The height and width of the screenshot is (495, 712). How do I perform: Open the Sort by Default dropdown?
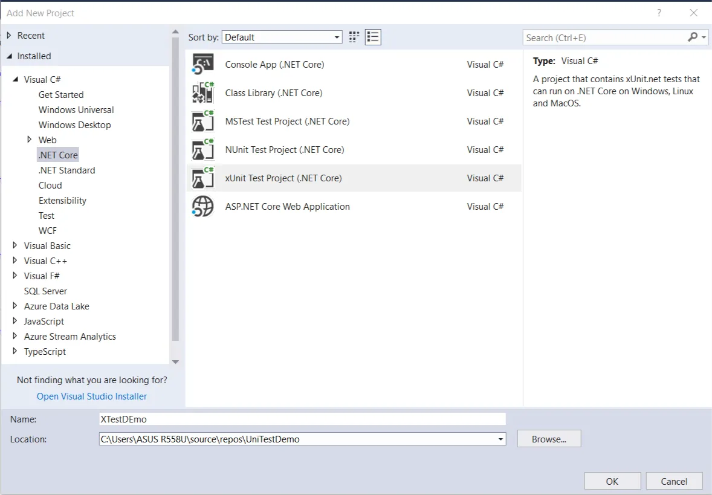point(282,37)
